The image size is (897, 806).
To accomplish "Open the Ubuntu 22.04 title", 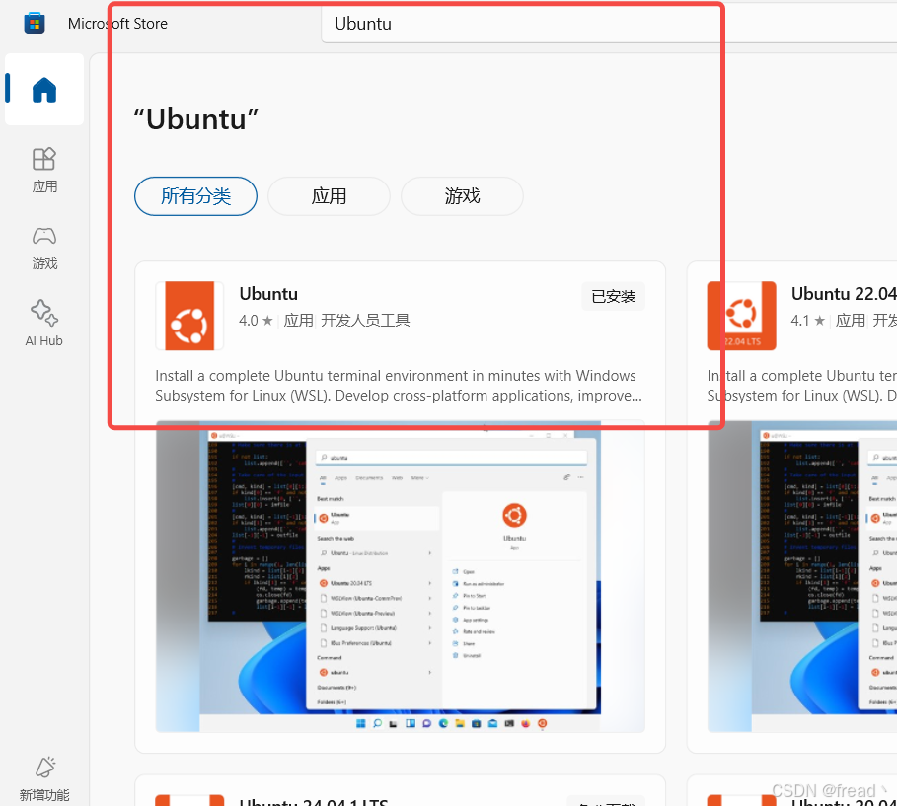I will point(844,294).
